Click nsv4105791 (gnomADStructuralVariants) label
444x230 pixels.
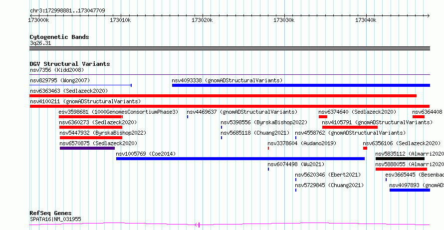378,122
